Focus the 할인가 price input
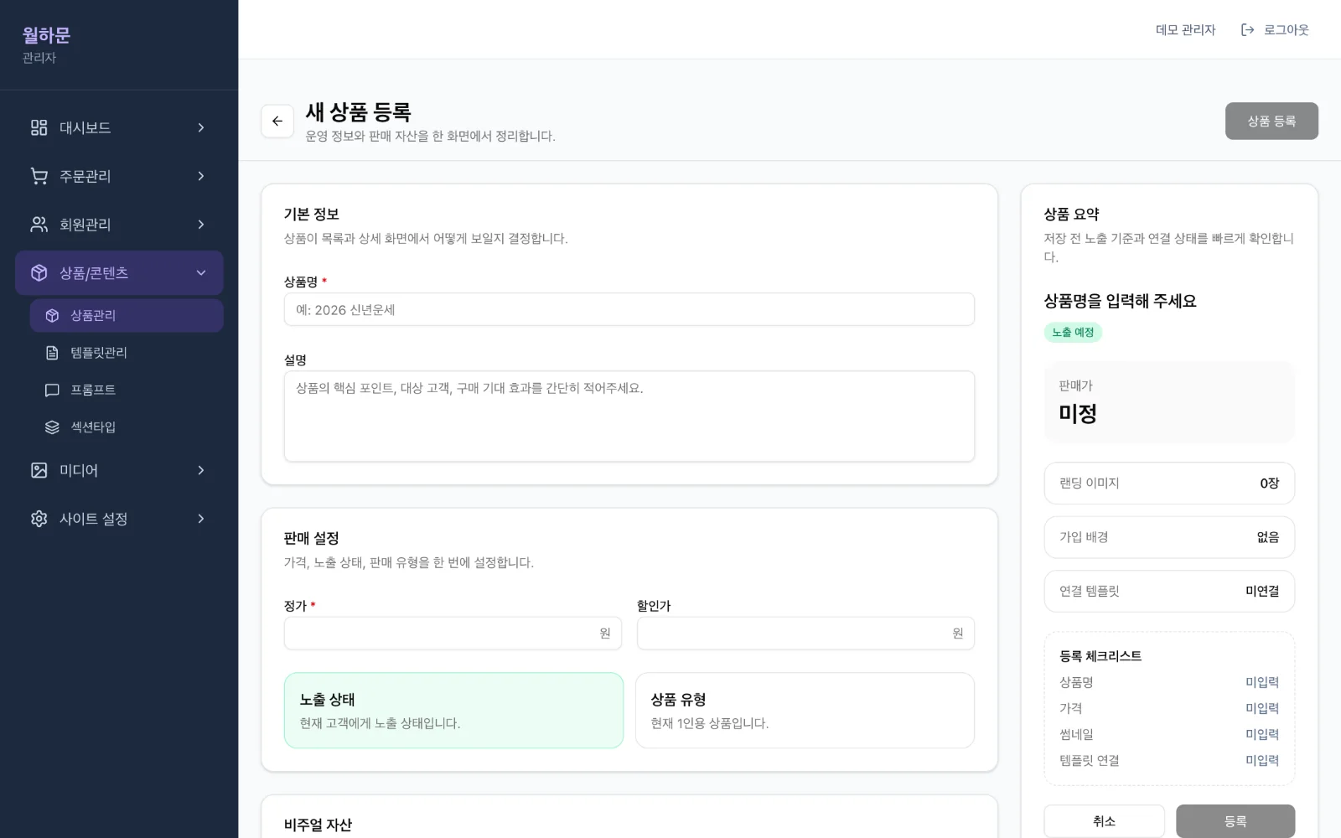 tap(805, 634)
